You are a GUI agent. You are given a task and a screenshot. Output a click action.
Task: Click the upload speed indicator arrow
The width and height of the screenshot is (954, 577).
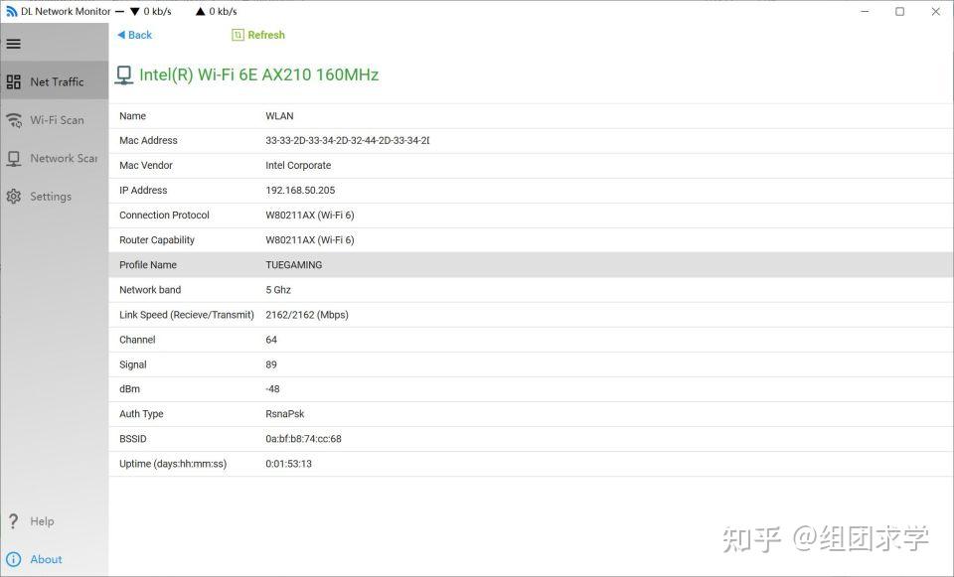click(202, 11)
